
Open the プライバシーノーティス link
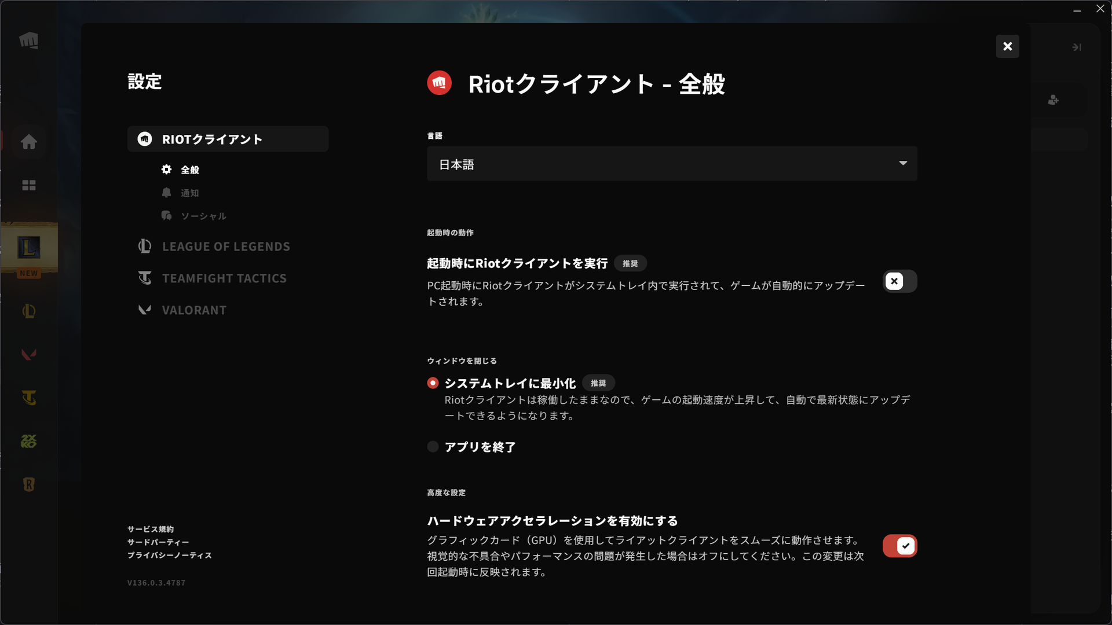[170, 555]
